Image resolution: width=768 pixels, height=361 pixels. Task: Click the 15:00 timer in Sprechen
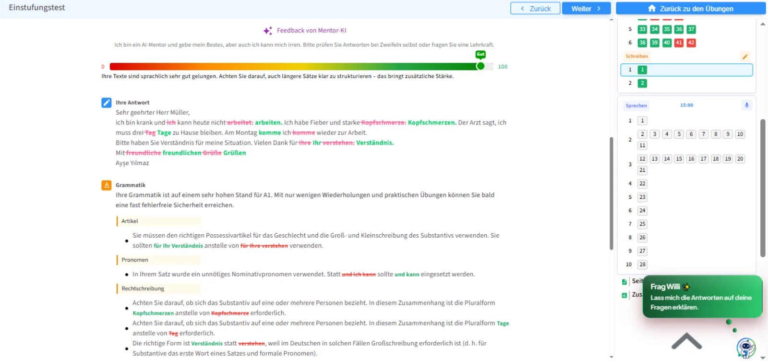(x=686, y=105)
